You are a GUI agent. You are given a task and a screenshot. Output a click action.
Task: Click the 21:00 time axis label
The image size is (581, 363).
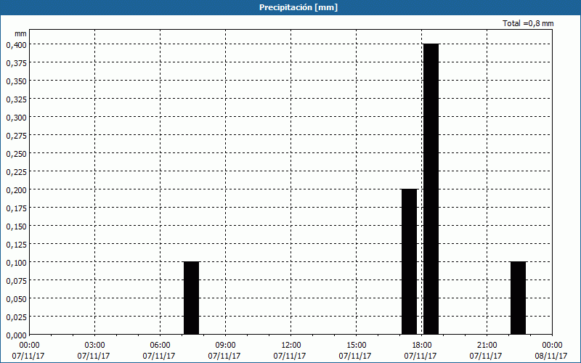(x=487, y=345)
